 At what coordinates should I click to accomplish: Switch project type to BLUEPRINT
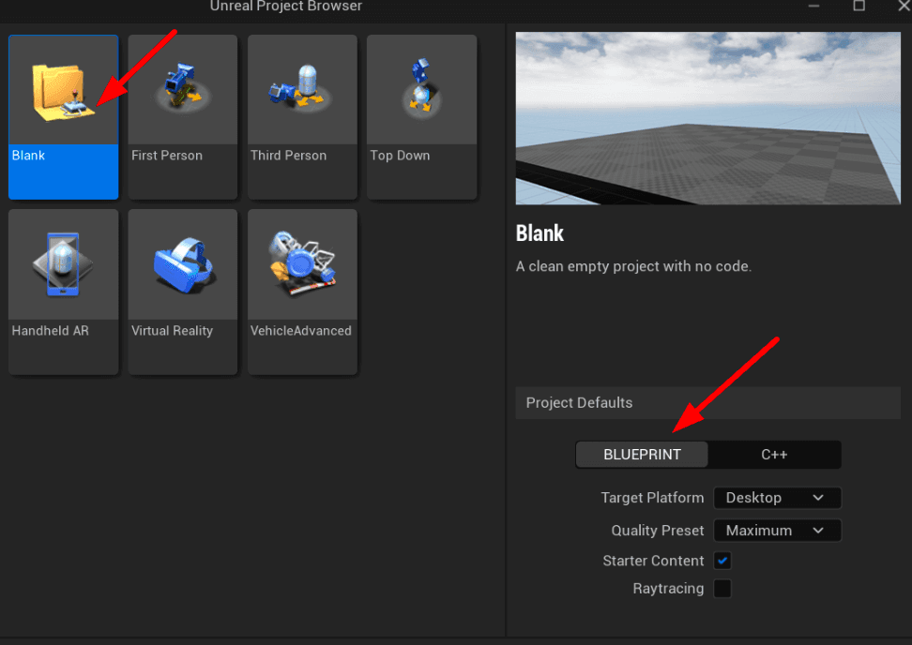pos(642,455)
